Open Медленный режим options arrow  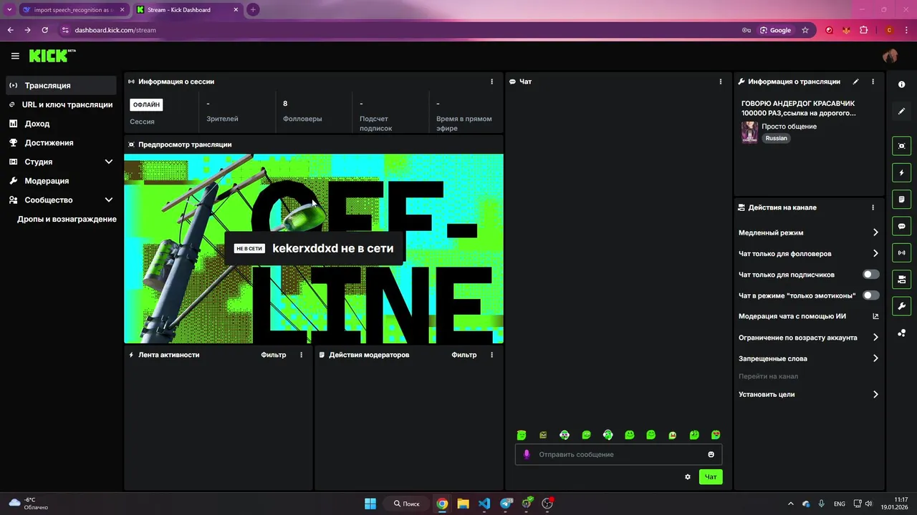[x=875, y=232]
